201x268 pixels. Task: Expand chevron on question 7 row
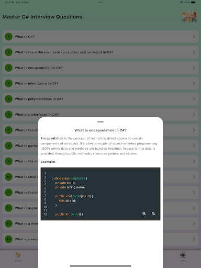[194, 130]
